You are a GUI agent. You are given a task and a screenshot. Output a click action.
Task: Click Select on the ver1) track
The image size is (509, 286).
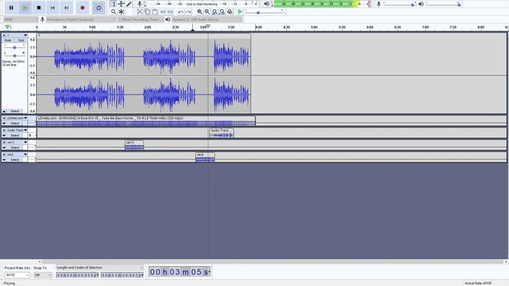pos(15,148)
